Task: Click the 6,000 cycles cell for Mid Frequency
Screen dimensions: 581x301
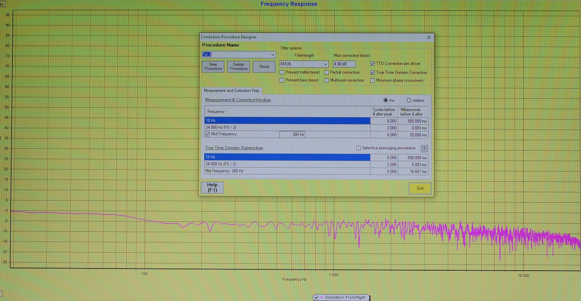Action: (x=384, y=135)
